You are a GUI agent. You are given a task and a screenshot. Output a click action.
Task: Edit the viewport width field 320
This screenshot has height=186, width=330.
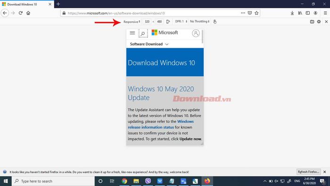tap(147, 22)
